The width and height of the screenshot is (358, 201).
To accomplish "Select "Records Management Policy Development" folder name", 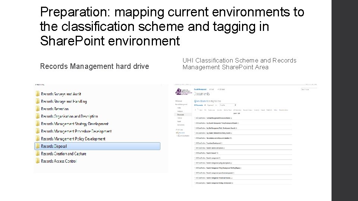I will tap(73, 139).
